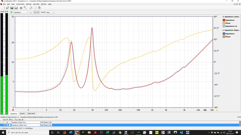Screen dimensions: 241x135
Task: Close the Levels panel
Action: pyautogui.click(x=7, y=11)
